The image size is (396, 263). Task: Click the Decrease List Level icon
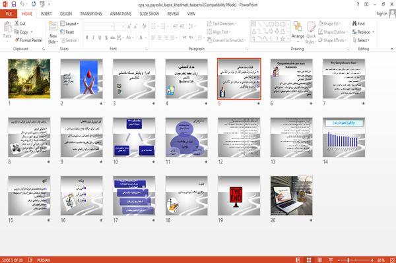point(176,26)
